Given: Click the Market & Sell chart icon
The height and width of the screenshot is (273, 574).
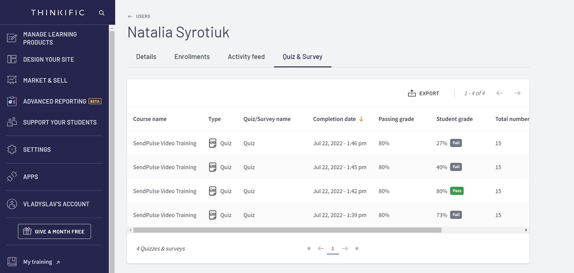Looking at the screenshot, I should tap(12, 80).
